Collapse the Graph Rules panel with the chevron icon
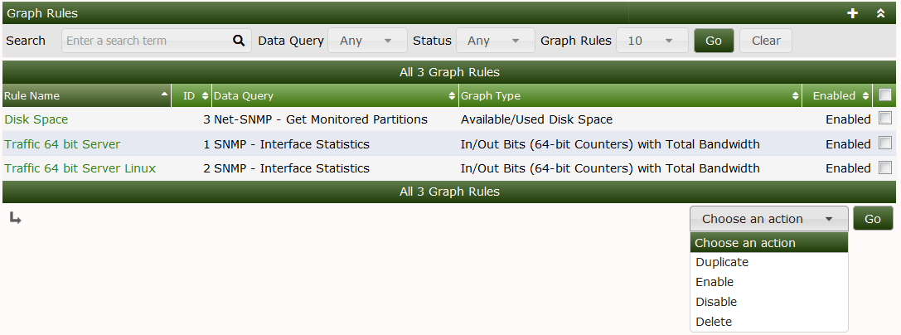The width and height of the screenshot is (901, 335). click(880, 13)
